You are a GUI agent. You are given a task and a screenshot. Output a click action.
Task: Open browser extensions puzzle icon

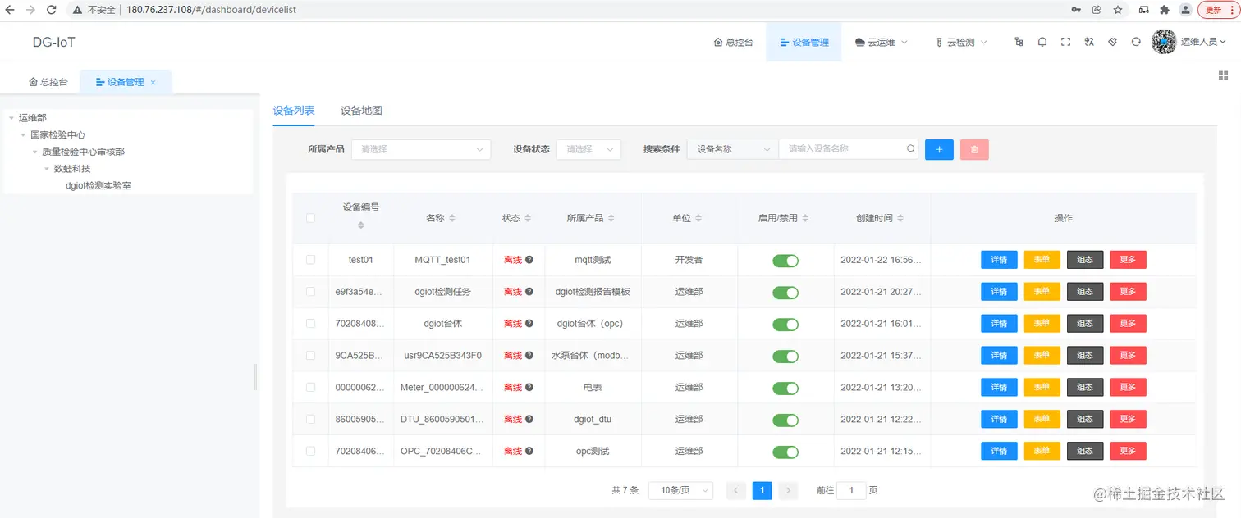pos(1164,10)
